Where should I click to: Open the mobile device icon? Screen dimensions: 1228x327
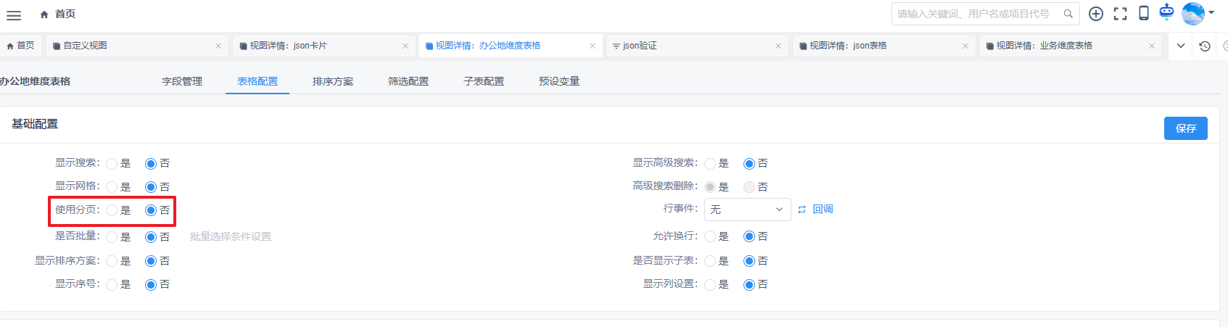click(x=1144, y=13)
